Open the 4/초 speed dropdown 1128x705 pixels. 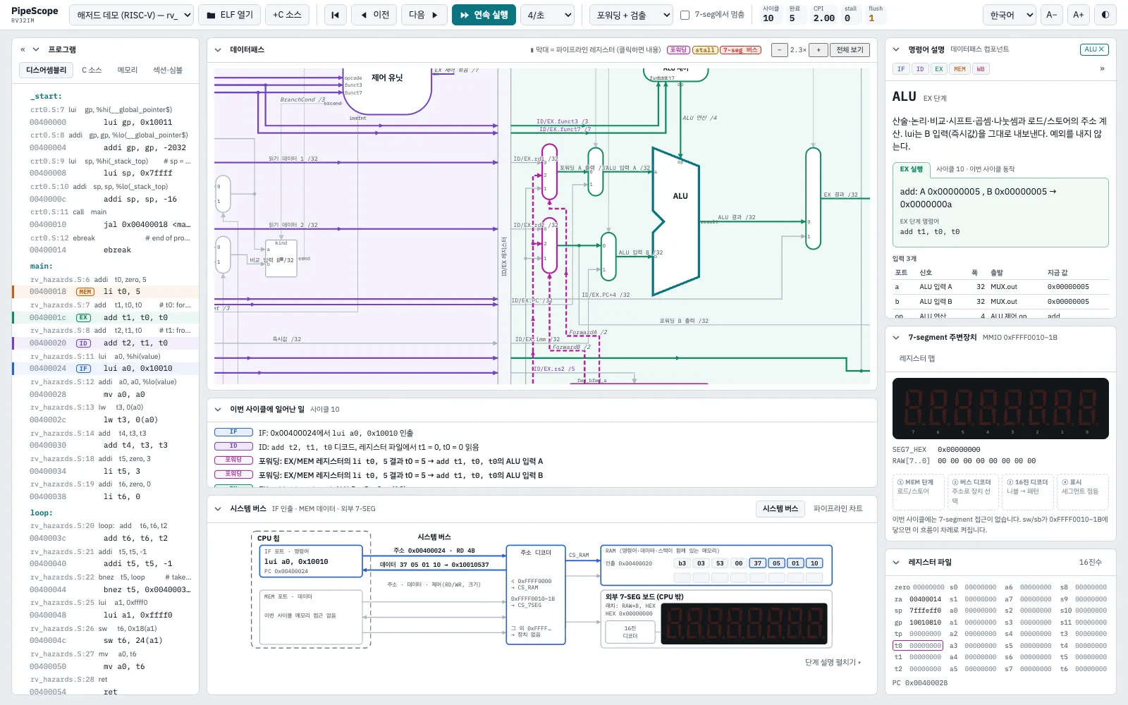pyautogui.click(x=548, y=15)
